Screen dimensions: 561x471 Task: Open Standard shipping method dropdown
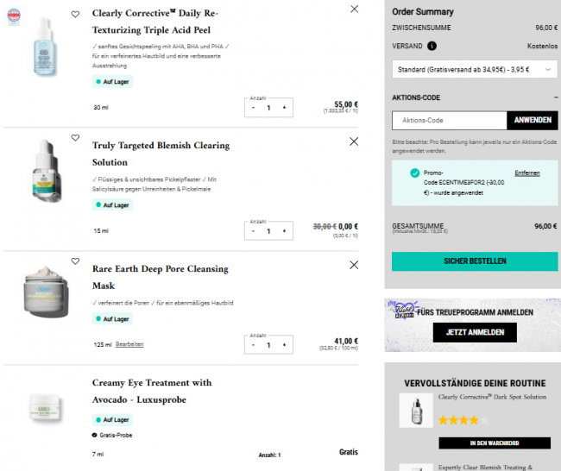coord(473,68)
